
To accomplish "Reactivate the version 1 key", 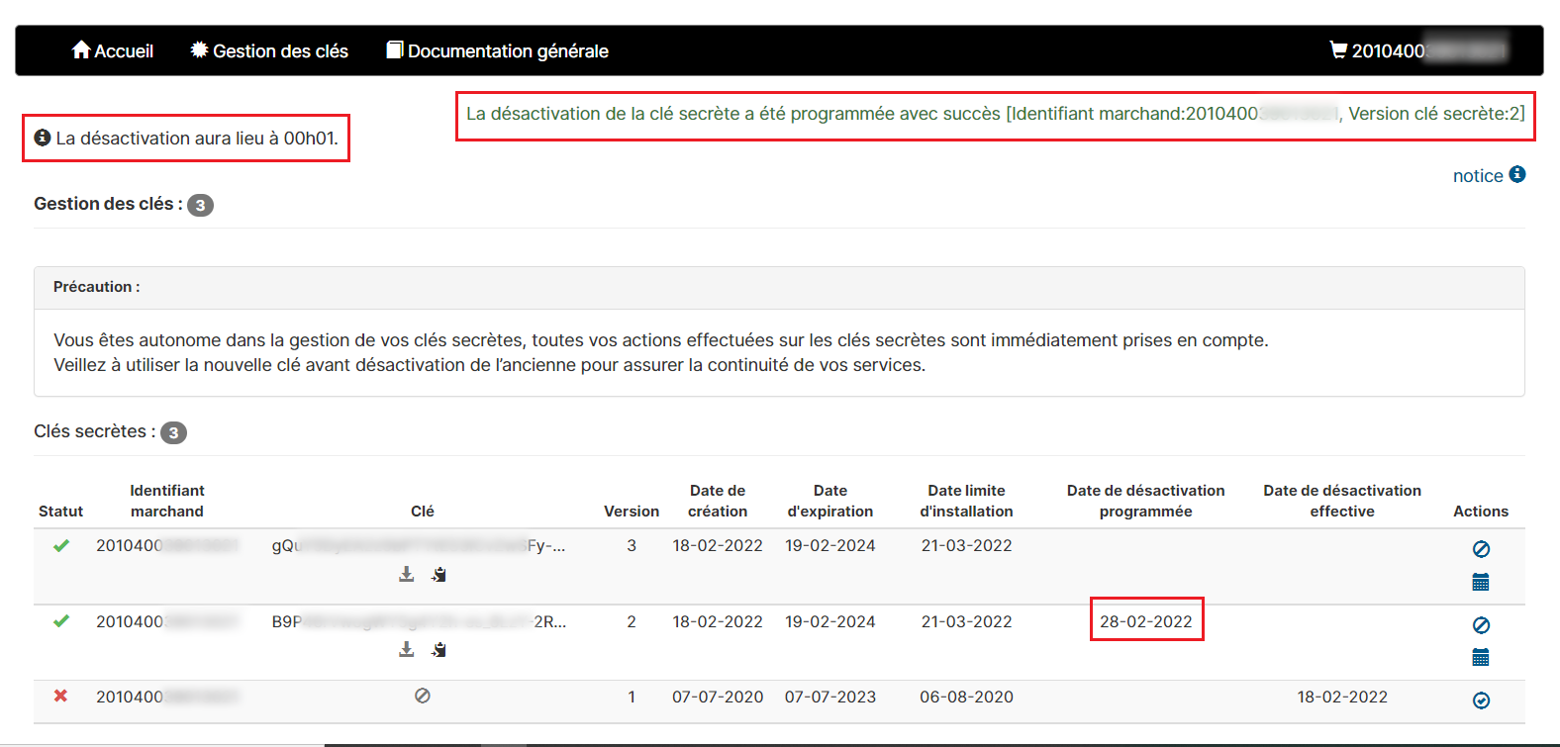I will (x=1481, y=700).
